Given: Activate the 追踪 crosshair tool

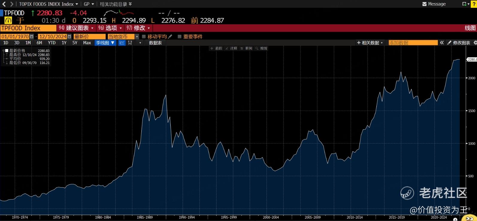Looking at the screenshot, I should pyautogui.click(x=216, y=48).
